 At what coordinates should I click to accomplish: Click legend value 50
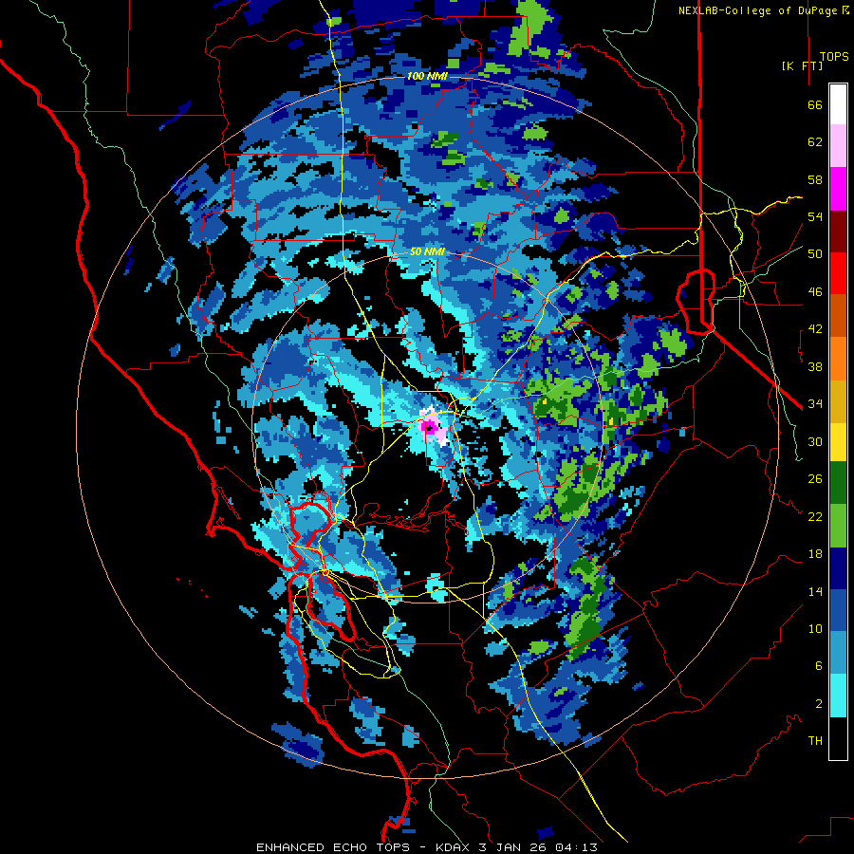point(815,254)
